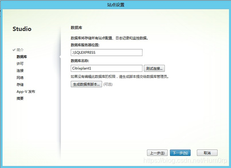
Task: Click 生成数据库脚本 generate script button
Action: pyautogui.click(x=86, y=84)
